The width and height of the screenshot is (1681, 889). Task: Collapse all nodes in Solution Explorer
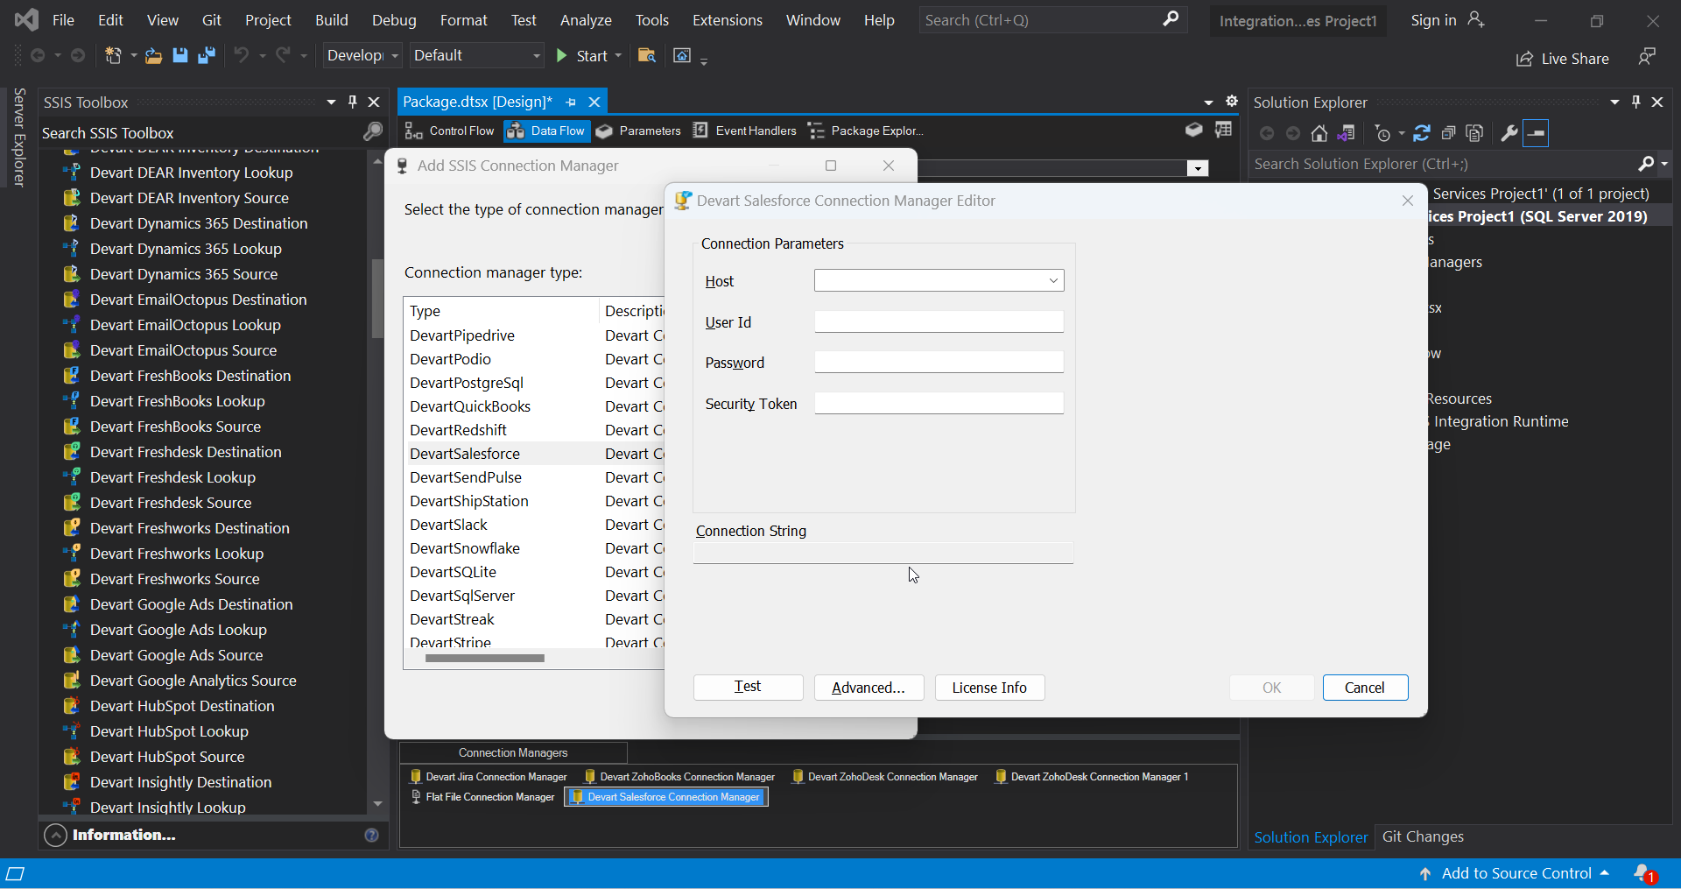click(1449, 133)
